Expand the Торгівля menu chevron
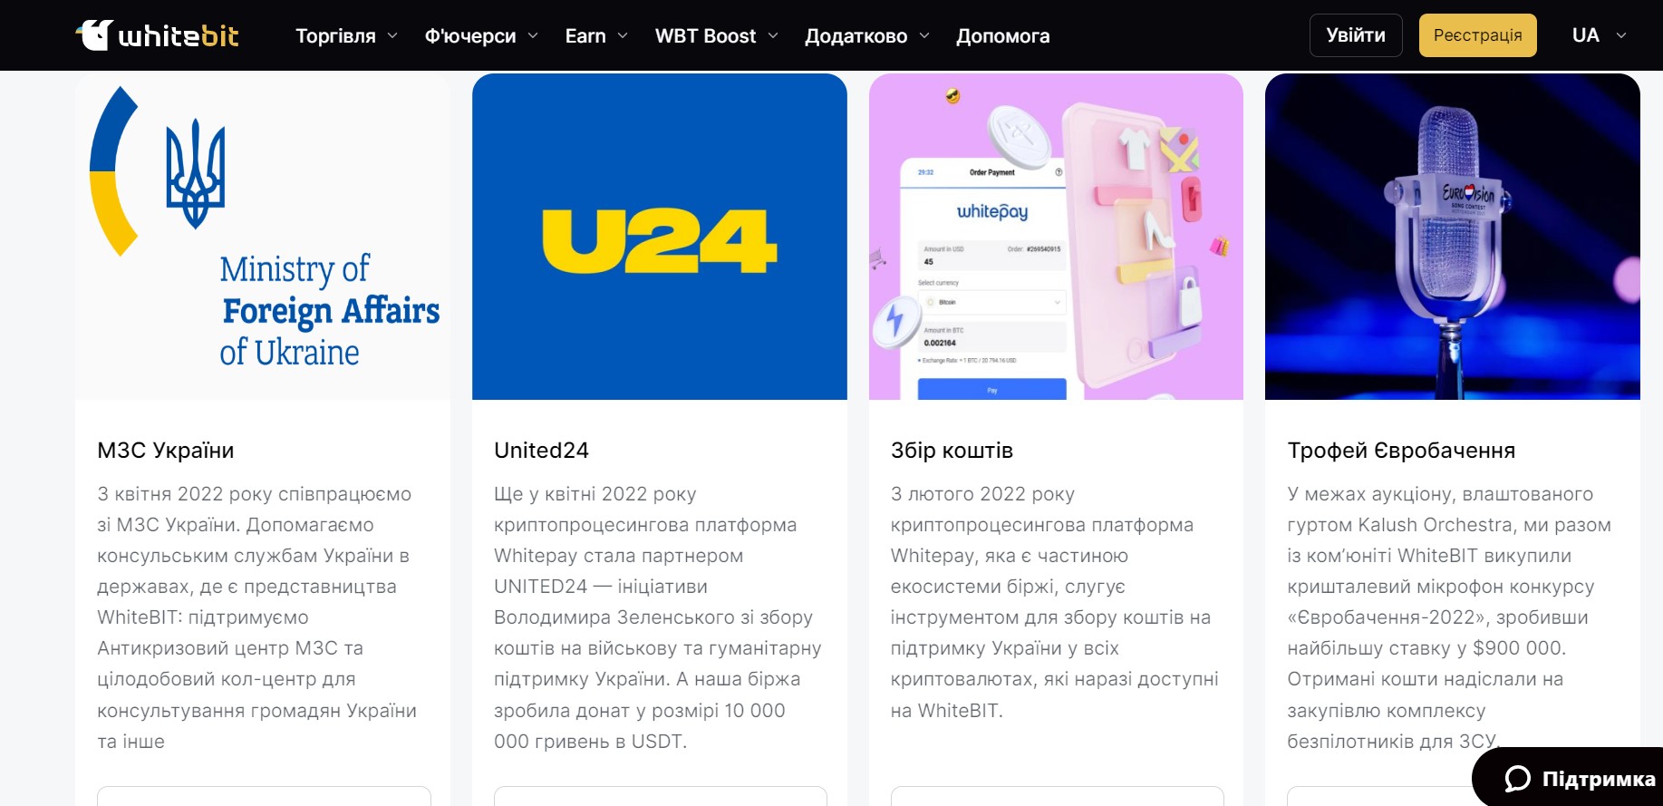 (x=392, y=35)
